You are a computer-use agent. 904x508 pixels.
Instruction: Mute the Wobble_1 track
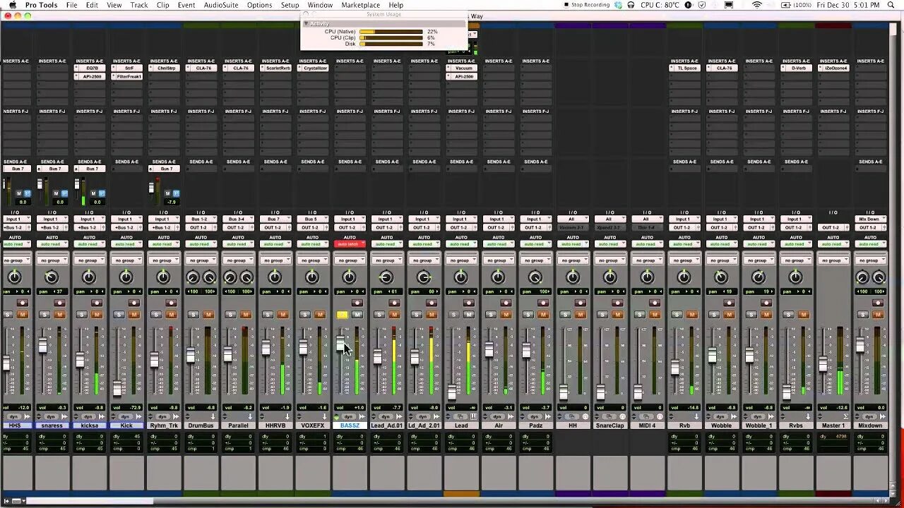[x=766, y=315]
